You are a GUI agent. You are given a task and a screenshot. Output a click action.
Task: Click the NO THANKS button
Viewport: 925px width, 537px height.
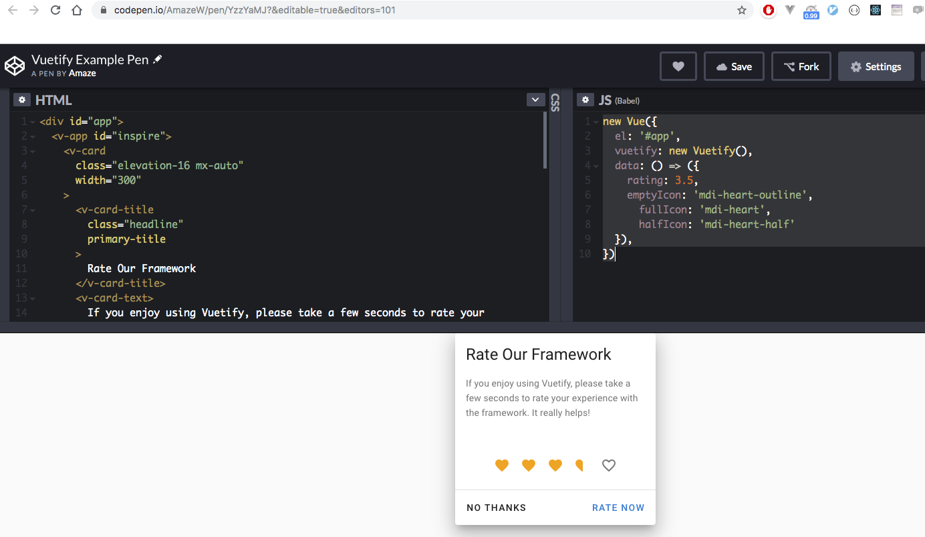click(497, 508)
